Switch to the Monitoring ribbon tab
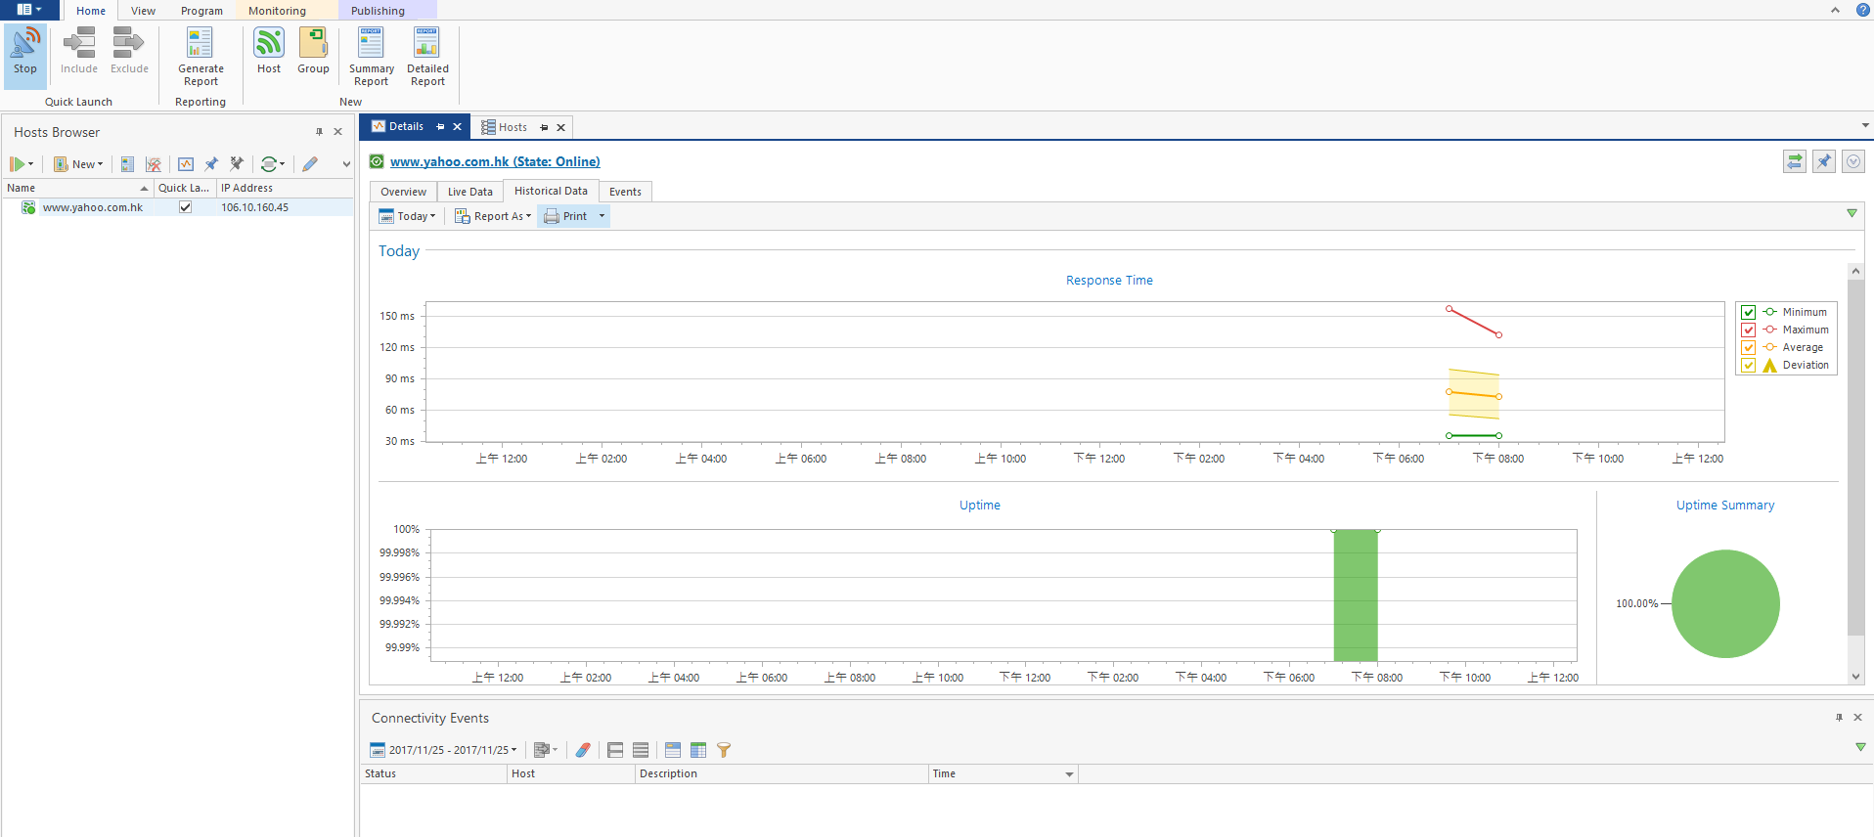Screen dimensions: 1874x837 277,11
